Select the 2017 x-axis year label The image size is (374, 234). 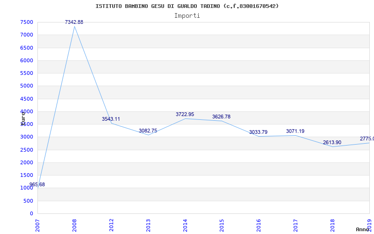tap(295, 226)
